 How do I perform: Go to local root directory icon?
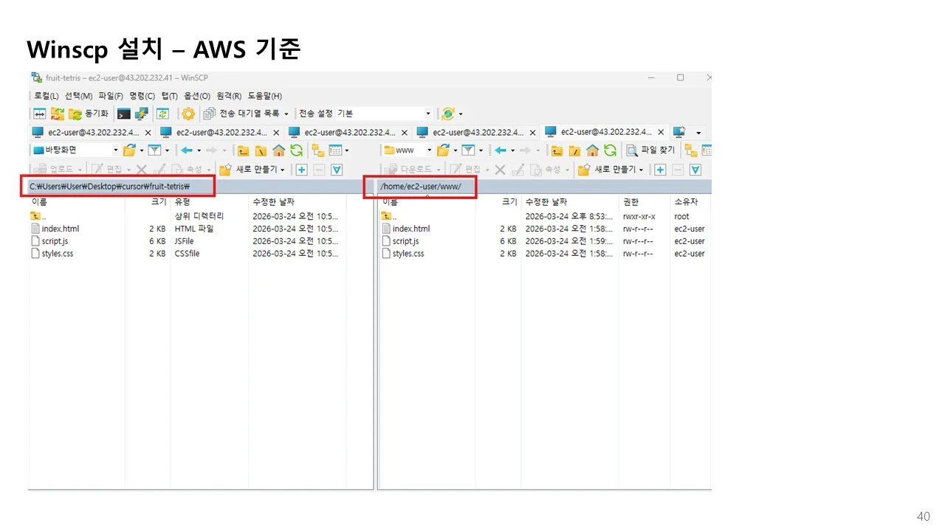[x=261, y=150]
